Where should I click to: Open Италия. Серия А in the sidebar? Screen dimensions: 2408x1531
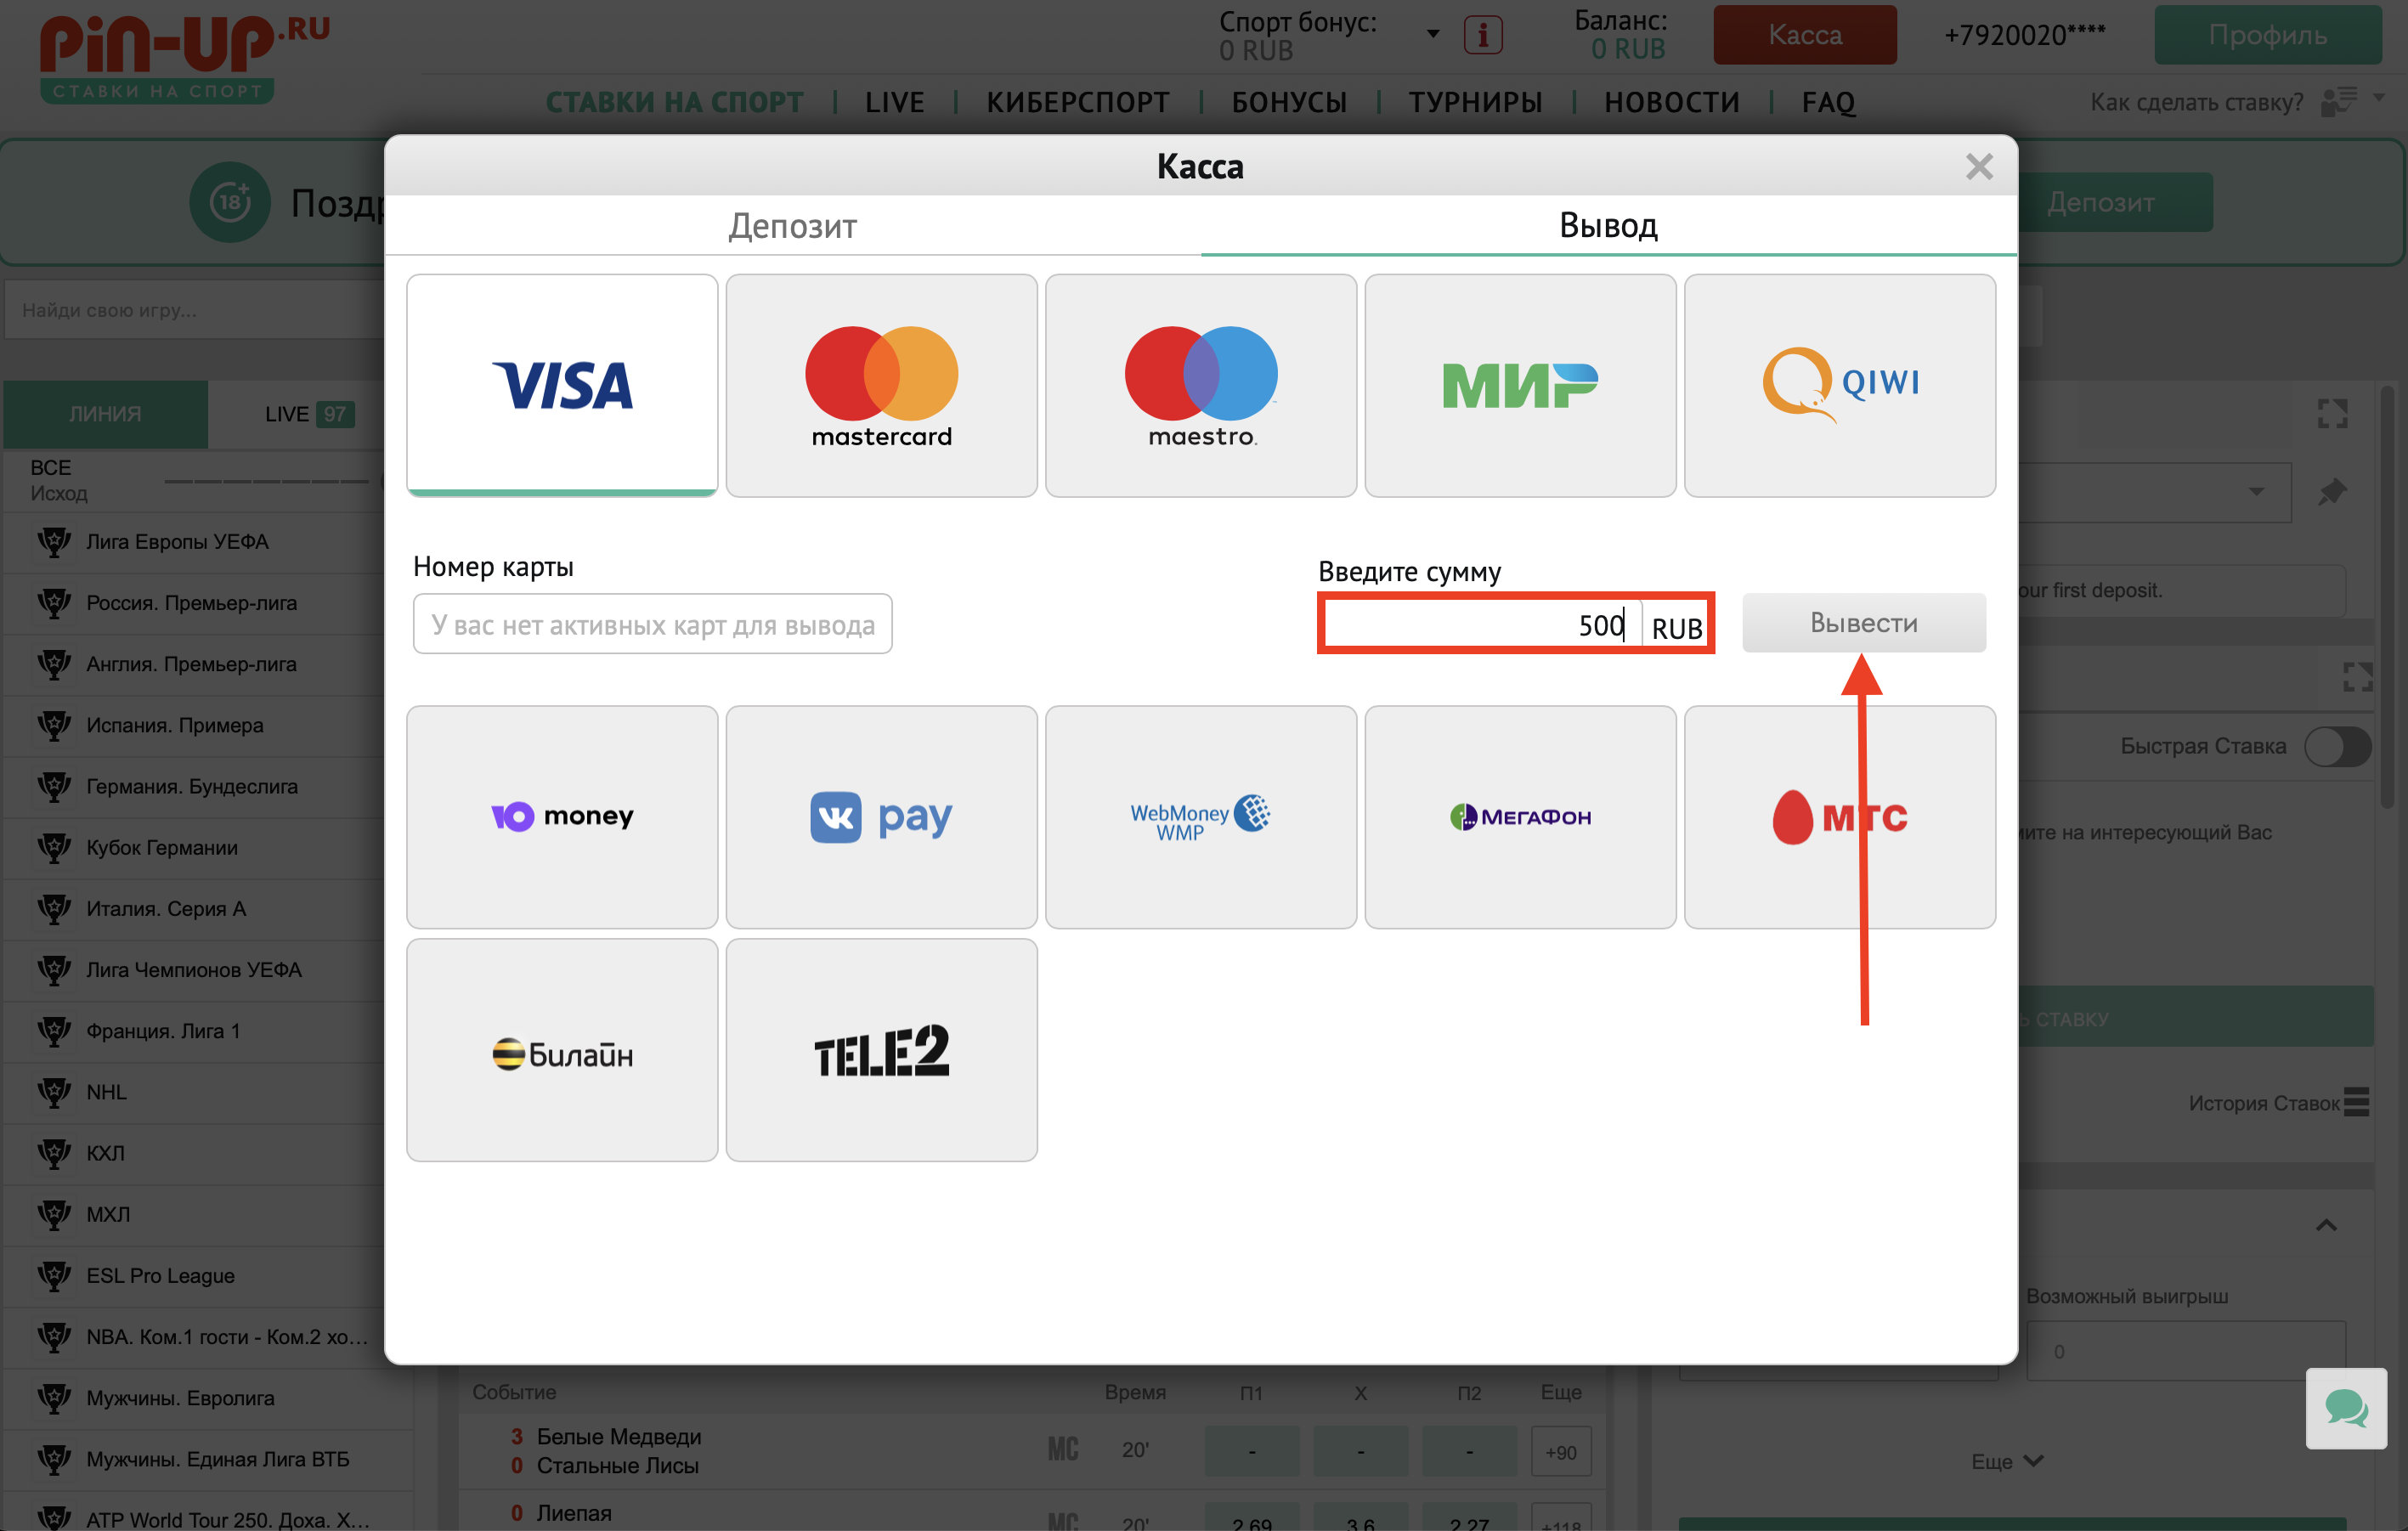pos(165,909)
